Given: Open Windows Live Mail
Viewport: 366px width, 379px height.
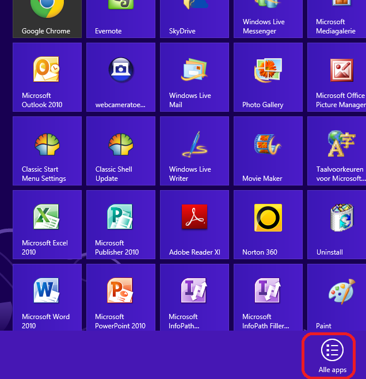Looking at the screenshot, I should tap(195, 77).
